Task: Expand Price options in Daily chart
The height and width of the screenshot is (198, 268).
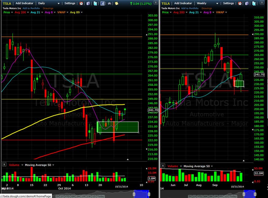Action: 12,12
